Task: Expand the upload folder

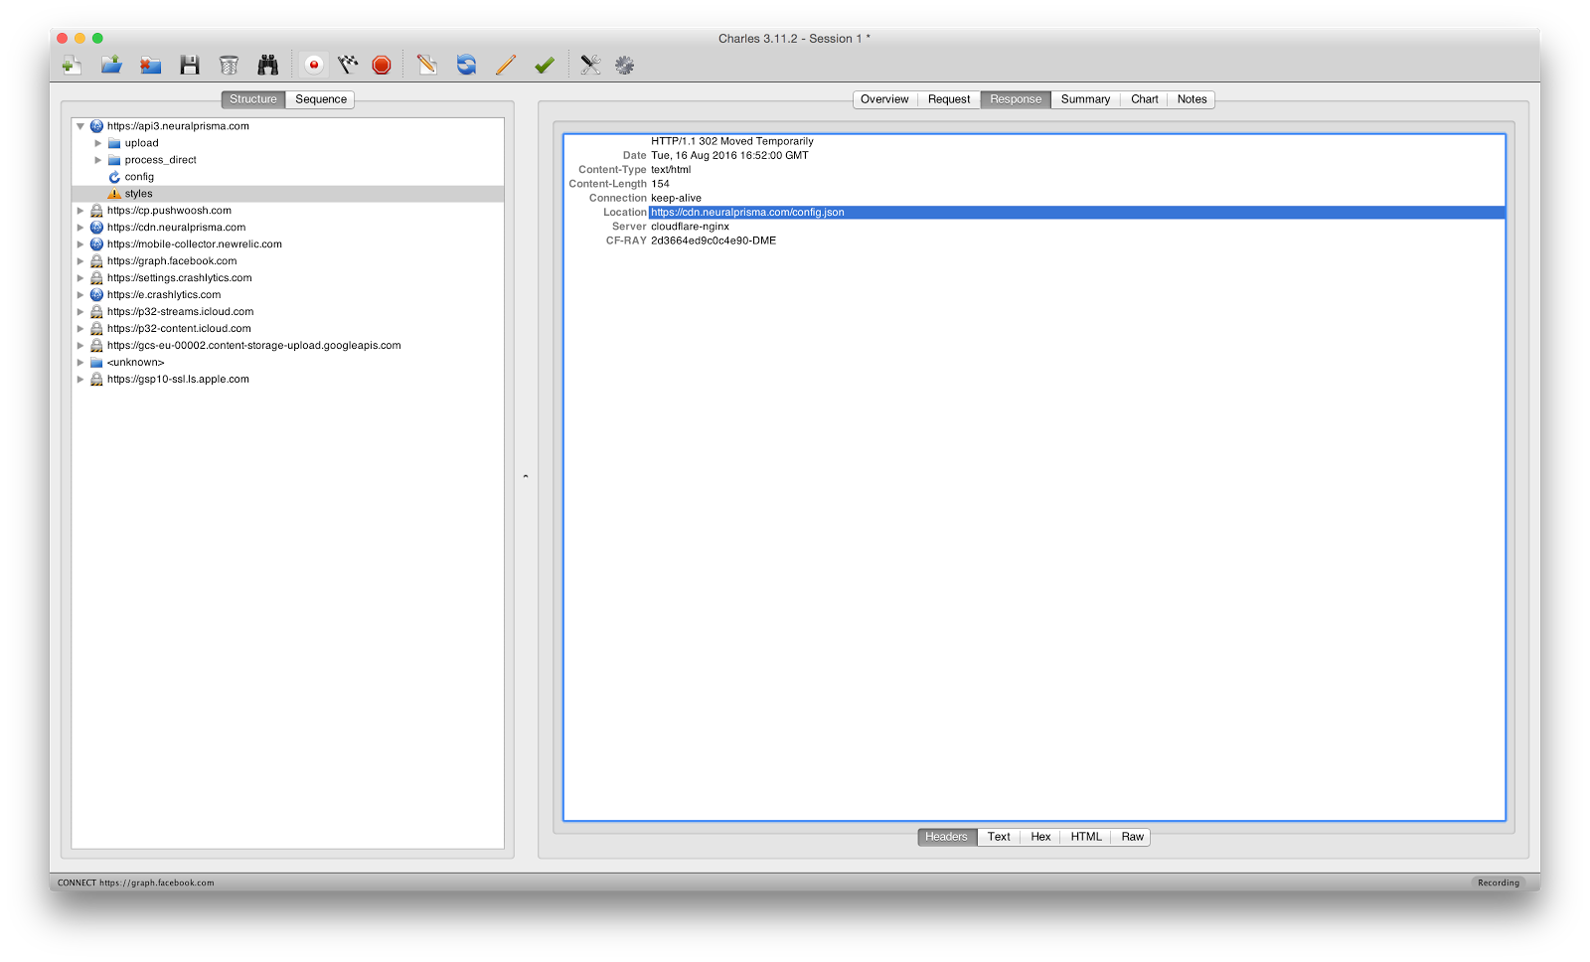Action: 97,143
